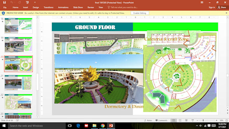Switch to the View tab
229x129 pixels.
click(x=101, y=7)
